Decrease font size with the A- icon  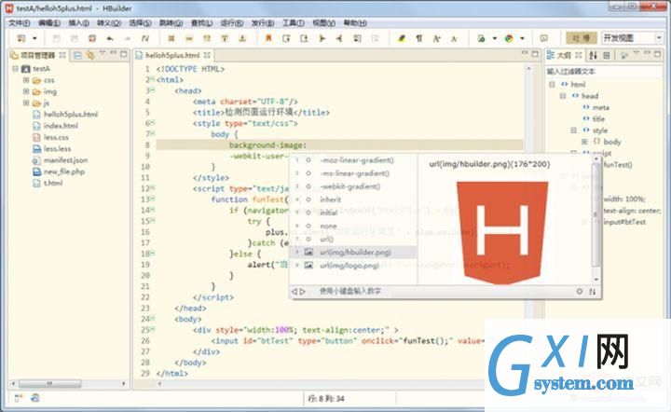(454, 39)
